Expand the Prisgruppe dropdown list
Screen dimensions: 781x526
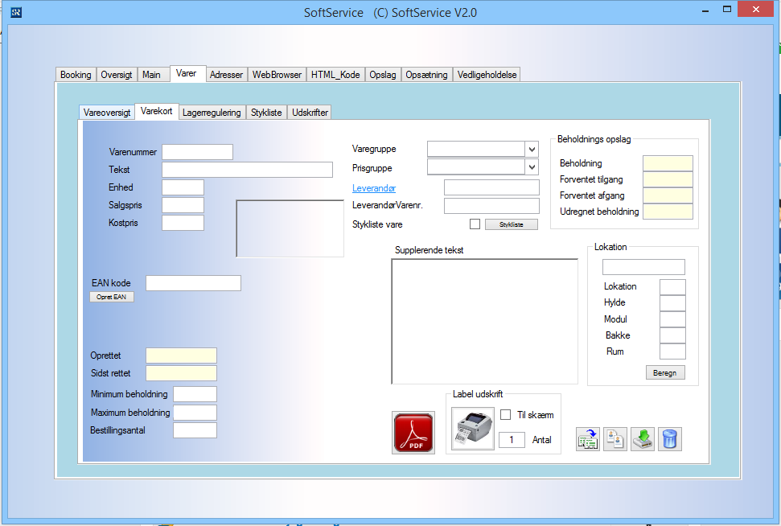[531, 167]
